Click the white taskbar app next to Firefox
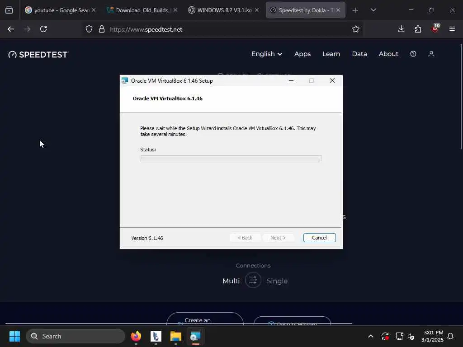 click(156, 336)
